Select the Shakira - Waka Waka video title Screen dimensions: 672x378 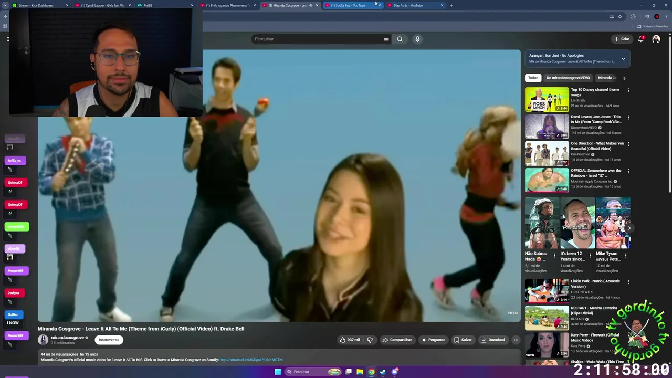click(x=597, y=362)
